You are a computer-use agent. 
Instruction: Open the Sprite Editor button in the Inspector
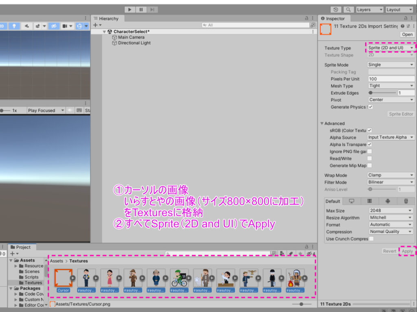[x=401, y=114]
